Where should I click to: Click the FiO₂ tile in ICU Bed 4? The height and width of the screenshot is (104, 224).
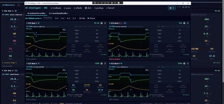(x=160, y=78)
